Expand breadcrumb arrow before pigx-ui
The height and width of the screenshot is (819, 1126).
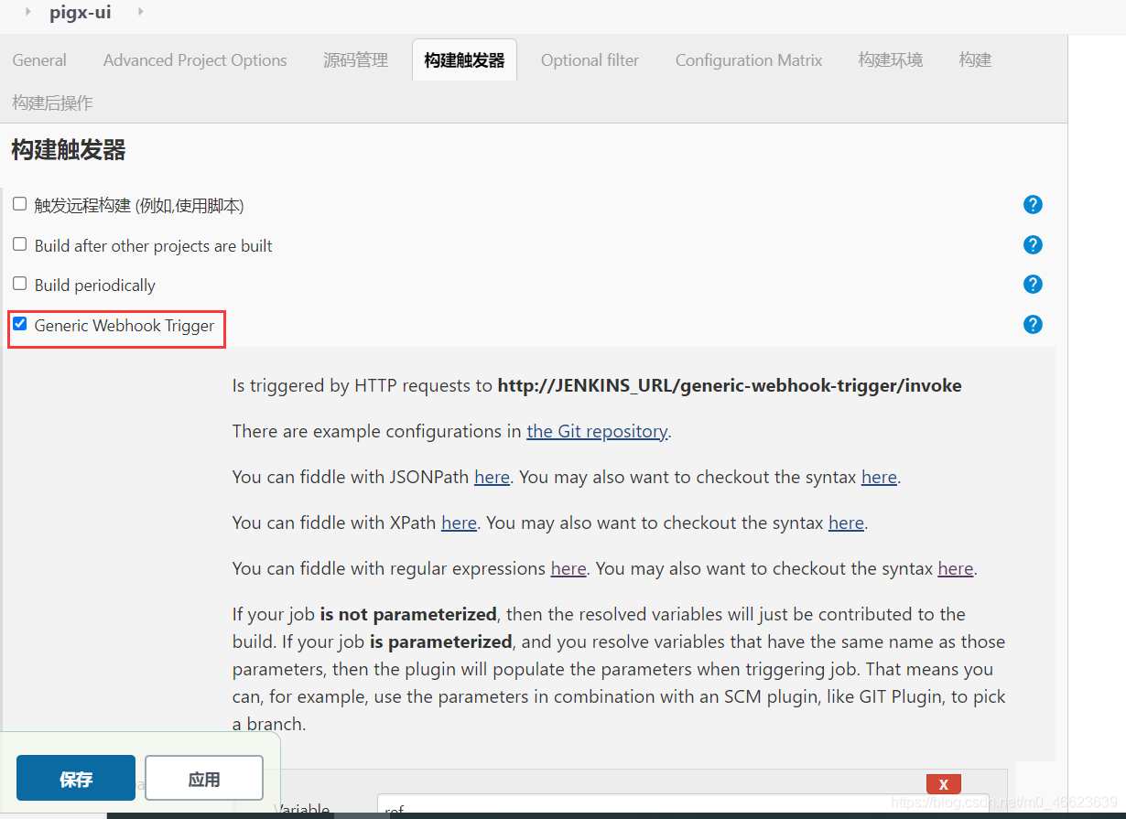pyautogui.click(x=28, y=13)
